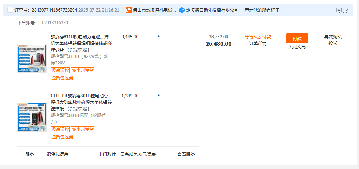This screenshot has height=169, width=359.
Task: Click 48小时发货 tag on 811H item
Action: point(82,71)
